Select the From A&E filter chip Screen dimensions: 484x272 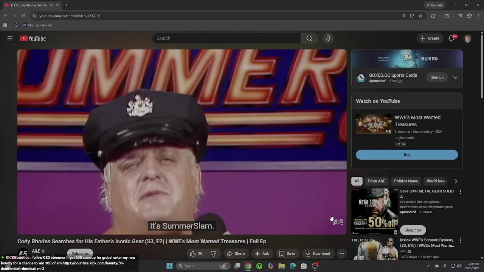click(377, 181)
